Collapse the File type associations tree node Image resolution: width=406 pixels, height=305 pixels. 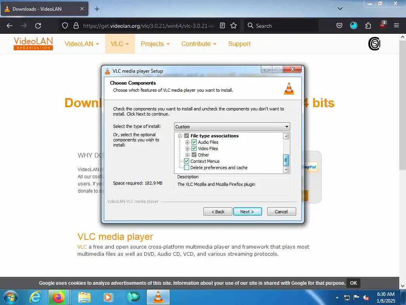[x=180, y=136]
